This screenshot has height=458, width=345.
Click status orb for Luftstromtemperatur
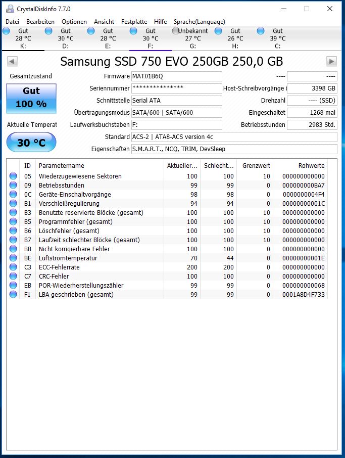pos(13,258)
